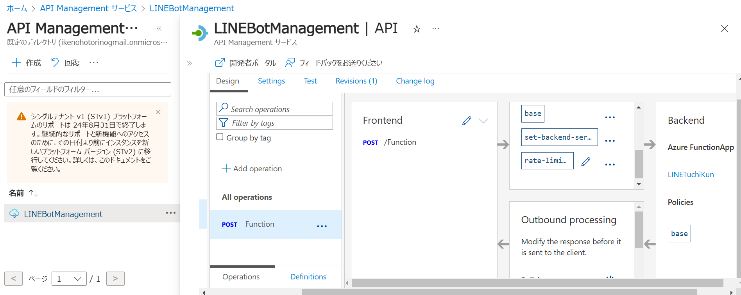The width and height of the screenshot is (741, 295).
Task: Click フィードバックをお送りください feedback button
Action: (x=334, y=63)
